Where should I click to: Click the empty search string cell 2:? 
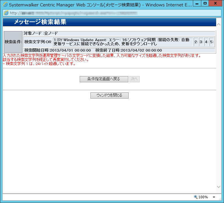click(196, 42)
